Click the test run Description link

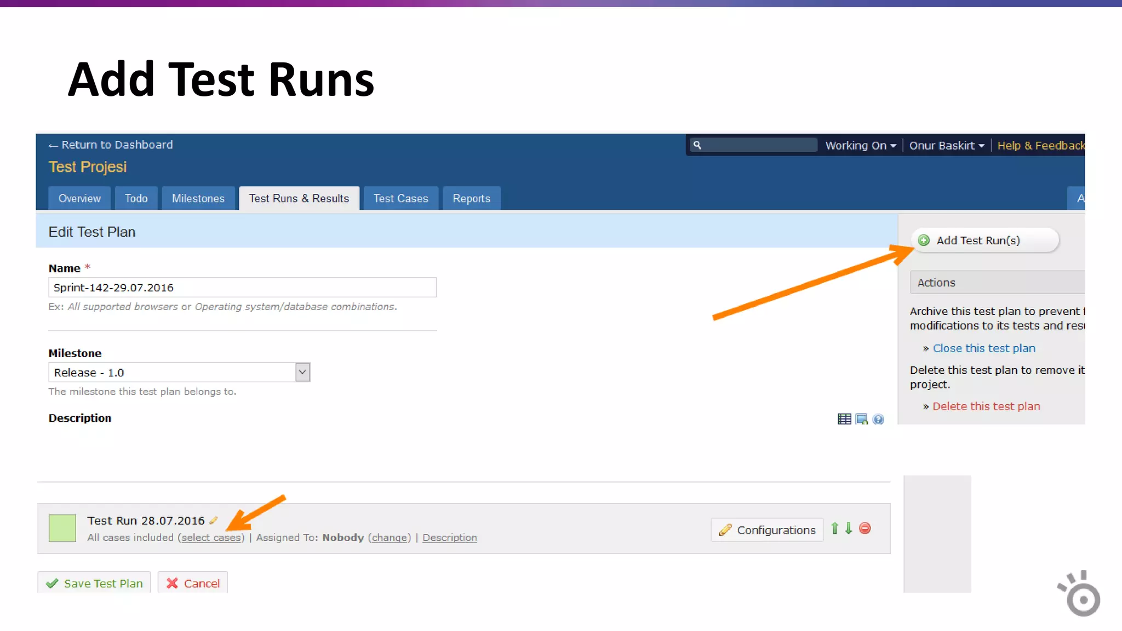[x=450, y=538]
